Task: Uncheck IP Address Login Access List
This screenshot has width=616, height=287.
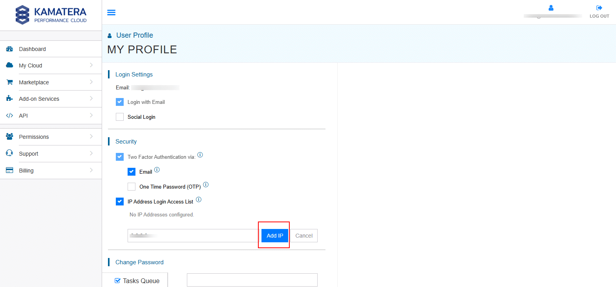Action: (120, 202)
